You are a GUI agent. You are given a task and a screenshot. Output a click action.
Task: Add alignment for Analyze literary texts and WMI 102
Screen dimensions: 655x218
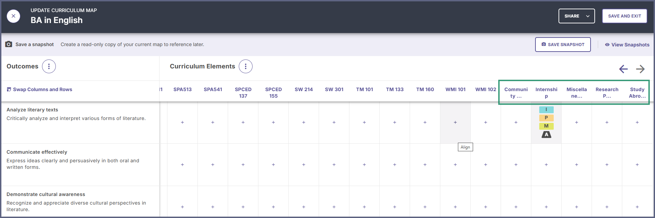coord(486,122)
